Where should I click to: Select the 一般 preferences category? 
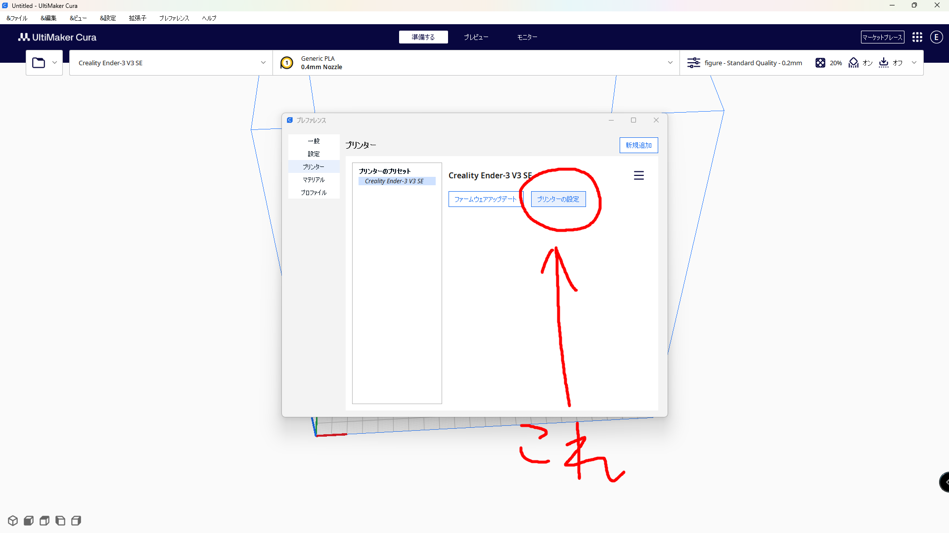pyautogui.click(x=314, y=141)
